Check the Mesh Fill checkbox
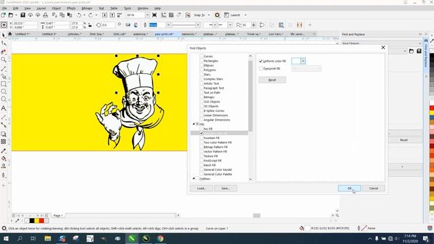The width and height of the screenshot is (434, 244). (201, 165)
